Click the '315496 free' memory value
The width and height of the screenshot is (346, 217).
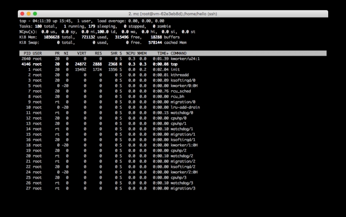click(x=128, y=37)
